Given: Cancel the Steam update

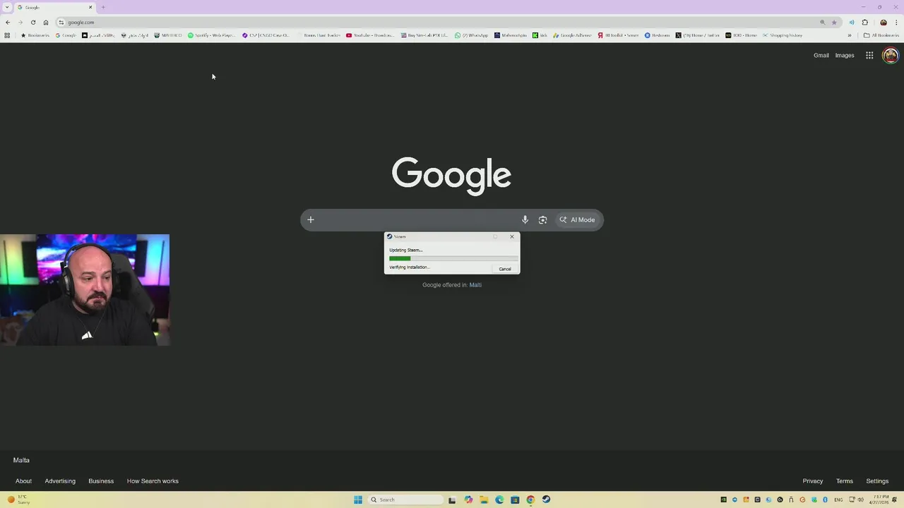Looking at the screenshot, I should [505, 269].
